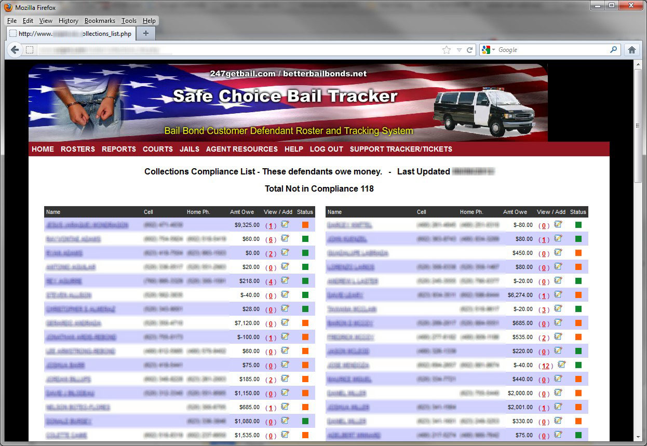Reload the page

470,50
